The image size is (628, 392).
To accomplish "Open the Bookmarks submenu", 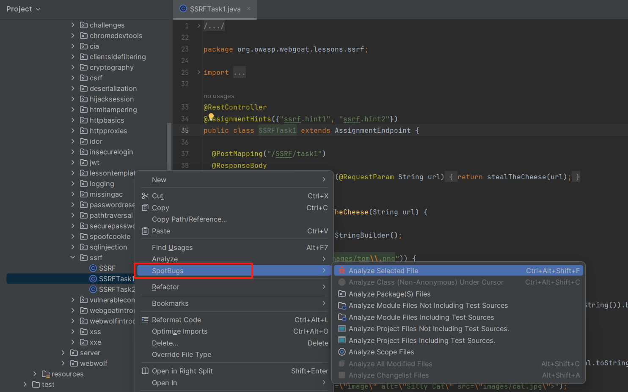I will click(234, 303).
